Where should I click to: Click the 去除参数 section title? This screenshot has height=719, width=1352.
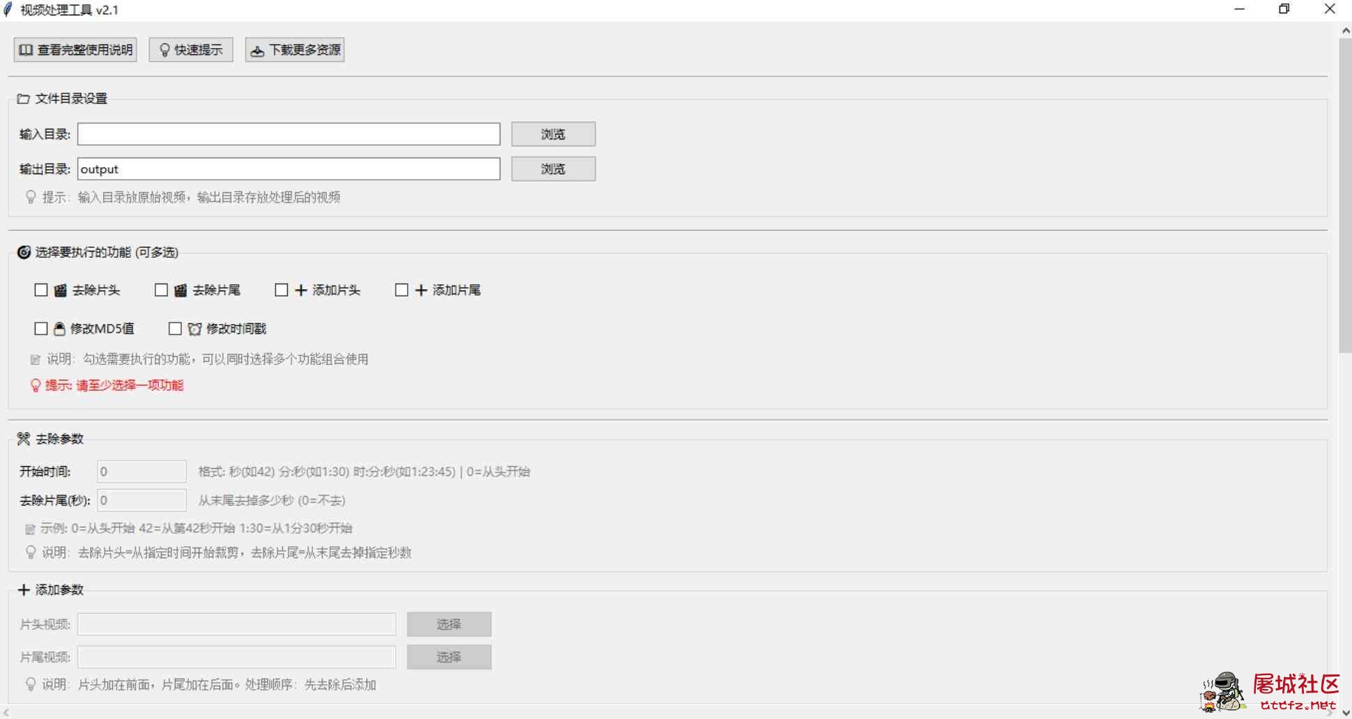tap(59, 439)
